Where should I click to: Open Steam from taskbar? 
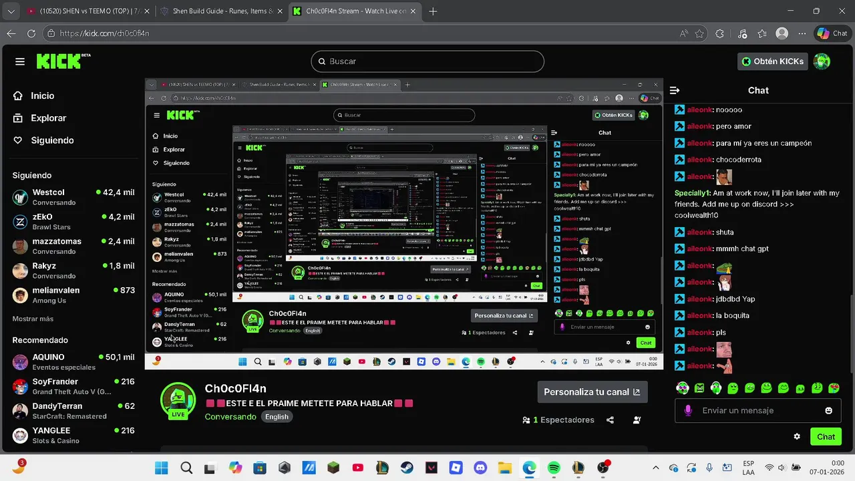click(x=407, y=468)
